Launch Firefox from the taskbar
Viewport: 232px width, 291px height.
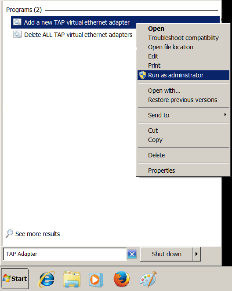point(121,279)
